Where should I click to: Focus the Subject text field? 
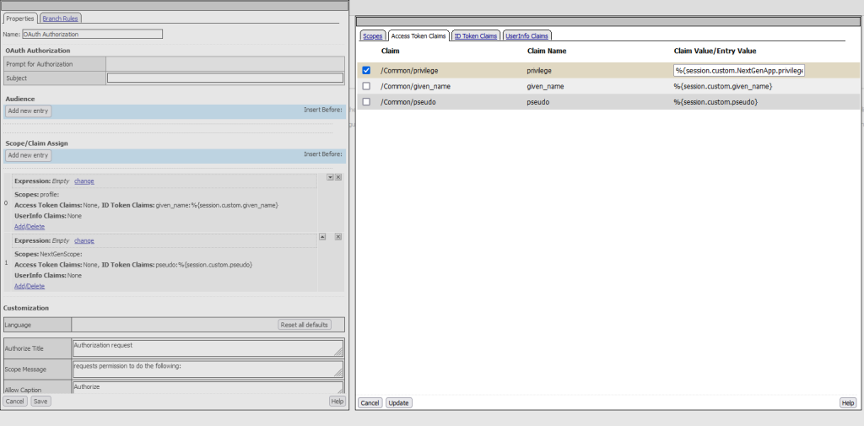pyautogui.click(x=224, y=78)
